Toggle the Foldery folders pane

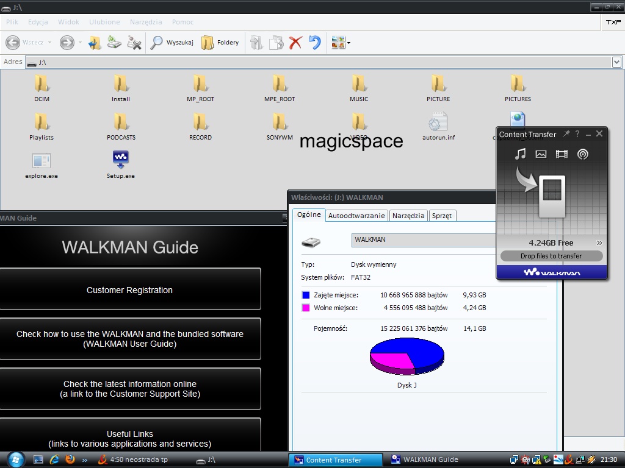[x=220, y=42]
